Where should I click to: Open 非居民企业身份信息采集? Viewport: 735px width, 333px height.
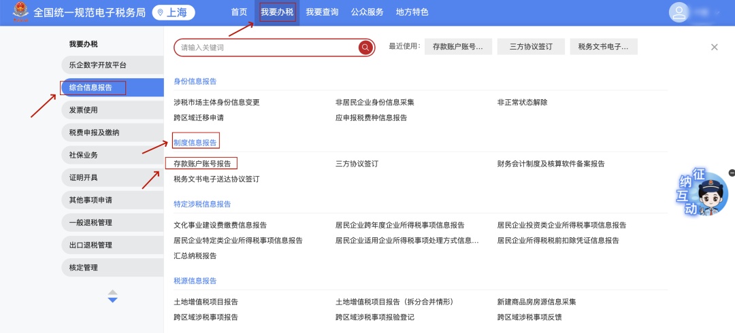coord(375,102)
